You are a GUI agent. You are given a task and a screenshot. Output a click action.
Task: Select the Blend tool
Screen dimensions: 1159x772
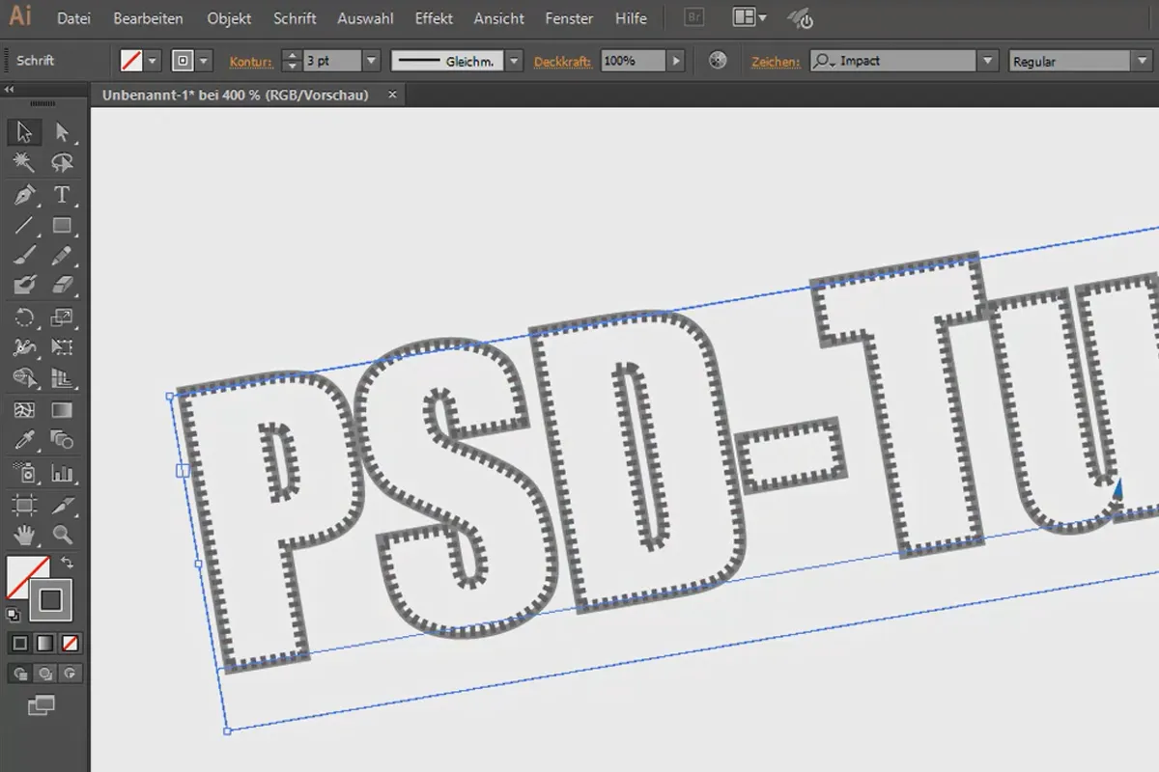click(x=62, y=441)
